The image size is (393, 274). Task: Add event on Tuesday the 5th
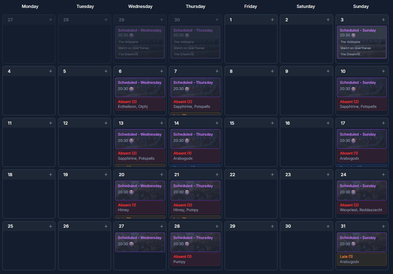click(106, 71)
